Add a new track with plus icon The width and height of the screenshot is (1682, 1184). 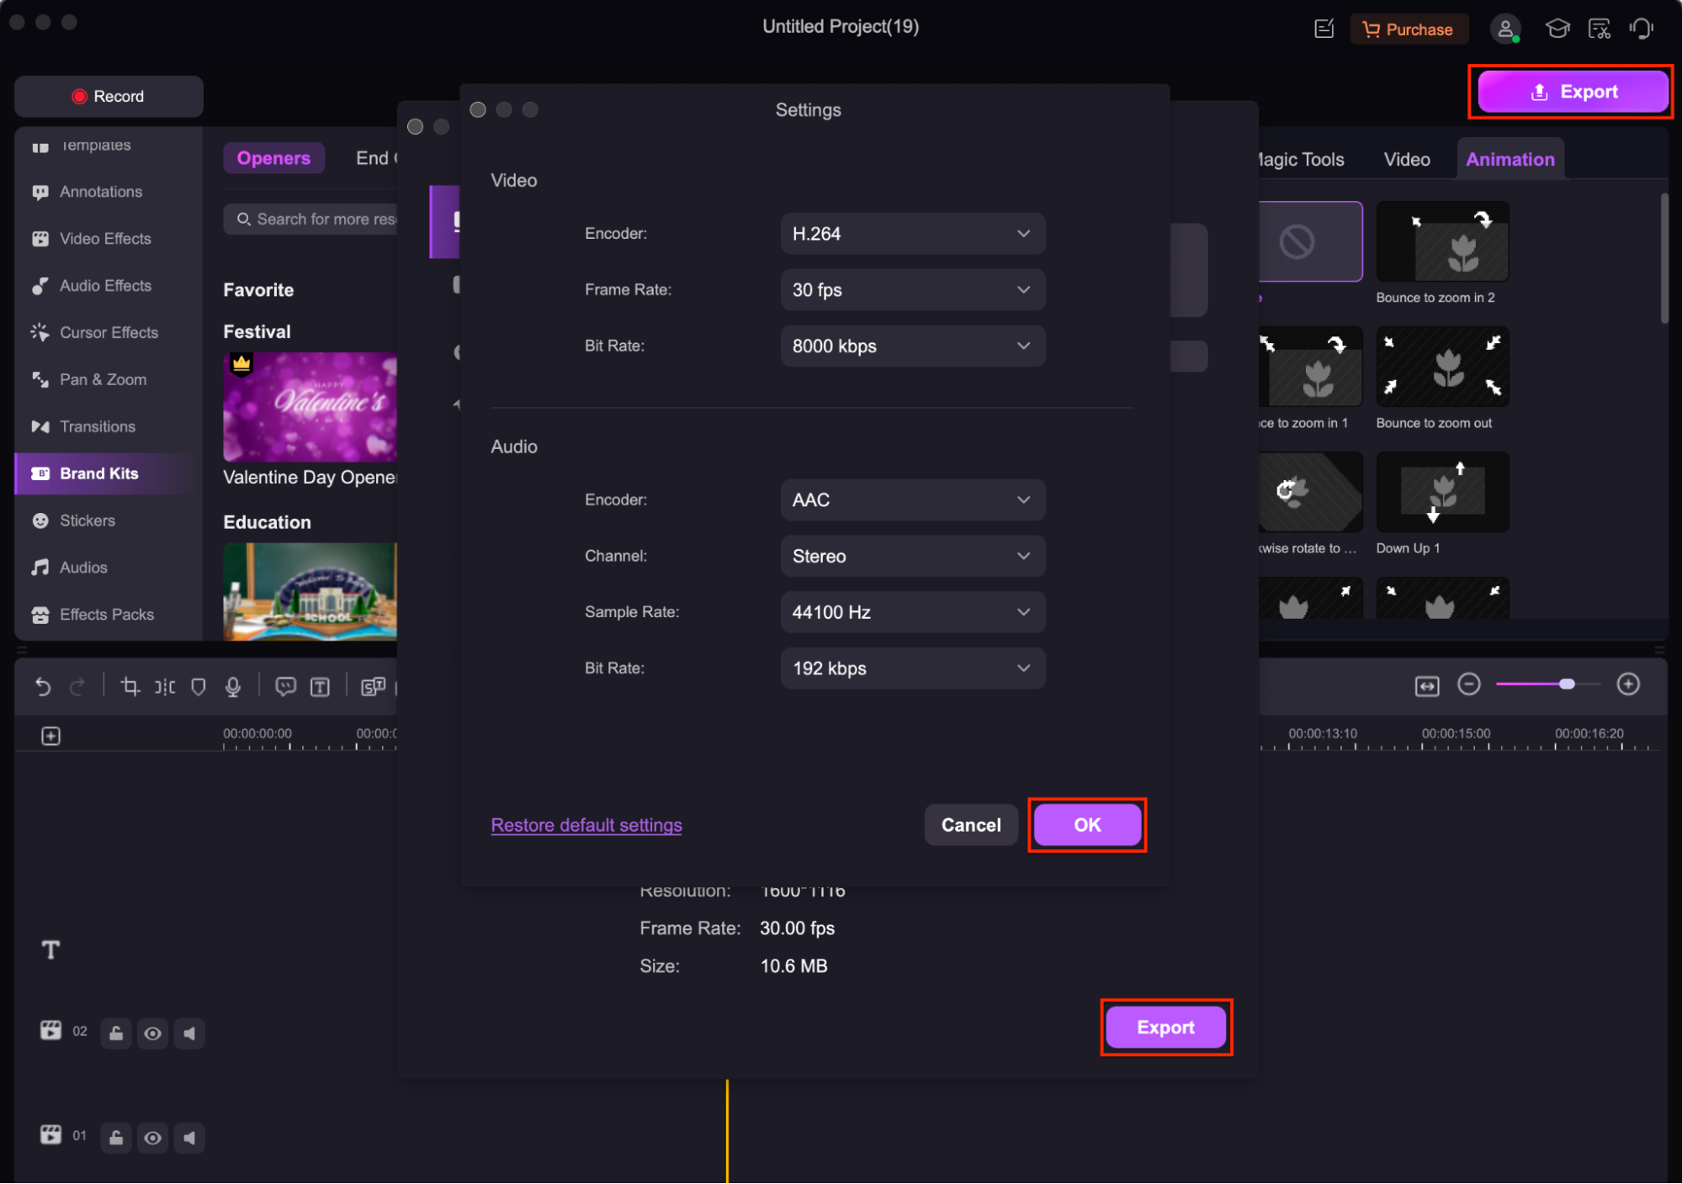[50, 737]
